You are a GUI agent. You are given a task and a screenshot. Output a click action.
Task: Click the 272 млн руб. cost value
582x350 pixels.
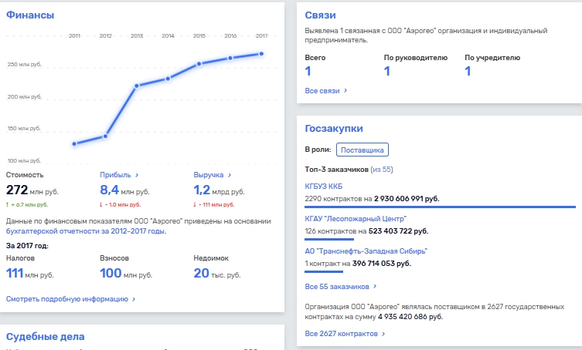pos(32,190)
